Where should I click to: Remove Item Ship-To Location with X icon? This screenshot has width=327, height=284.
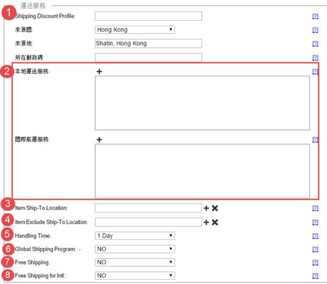[x=215, y=208]
